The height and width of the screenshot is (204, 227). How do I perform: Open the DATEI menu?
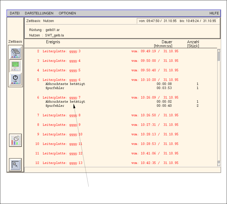(x=15, y=13)
